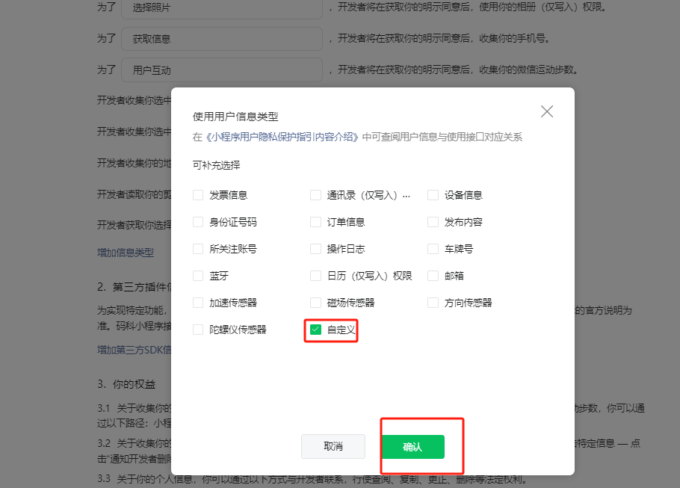
Task: Check the 发票信息 checkbox
Action: (198, 195)
